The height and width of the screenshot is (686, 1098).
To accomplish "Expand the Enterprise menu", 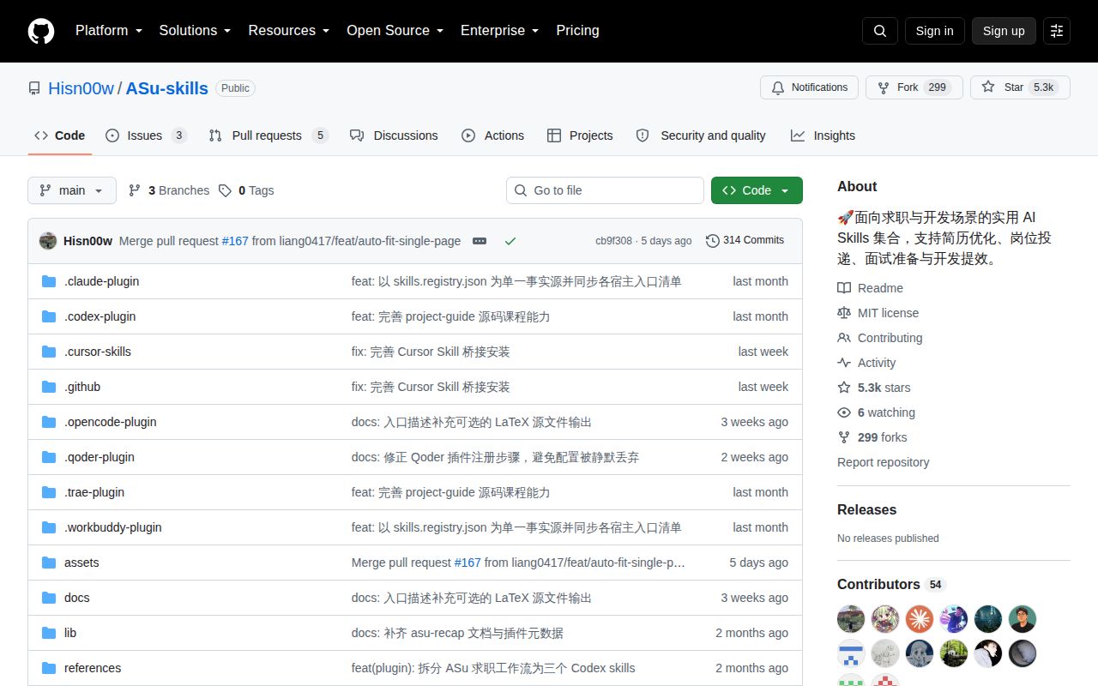I will (x=500, y=31).
